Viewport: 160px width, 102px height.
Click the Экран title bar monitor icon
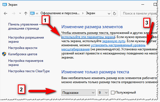pyautogui.click(x=4, y=5)
